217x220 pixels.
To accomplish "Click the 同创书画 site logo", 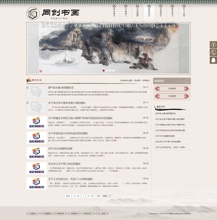I will (53, 13).
